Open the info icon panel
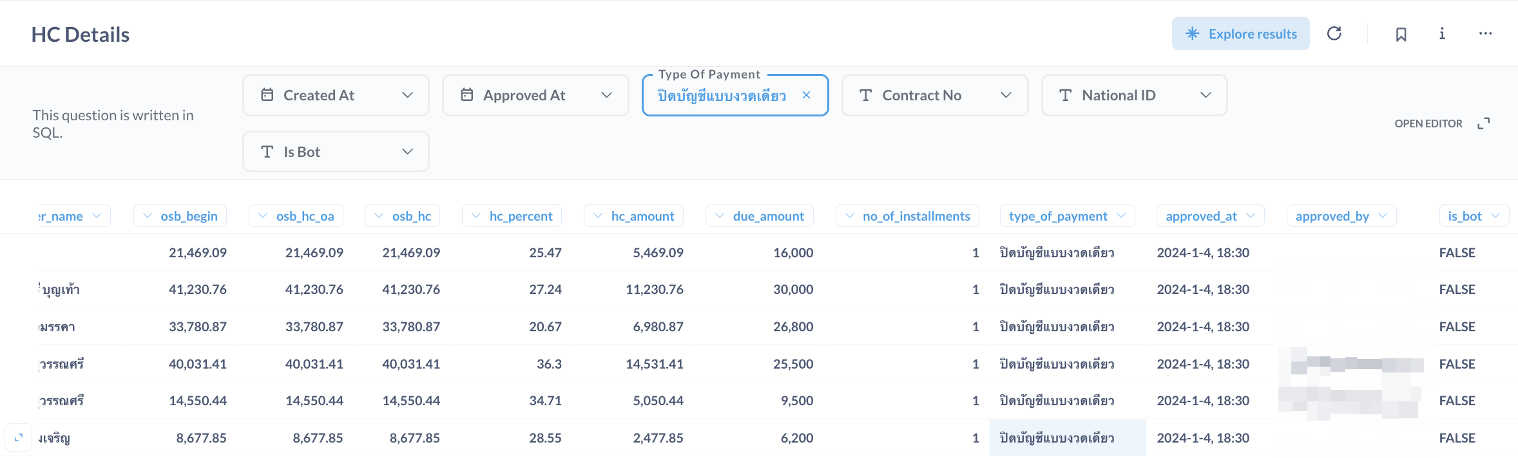 1442,33
